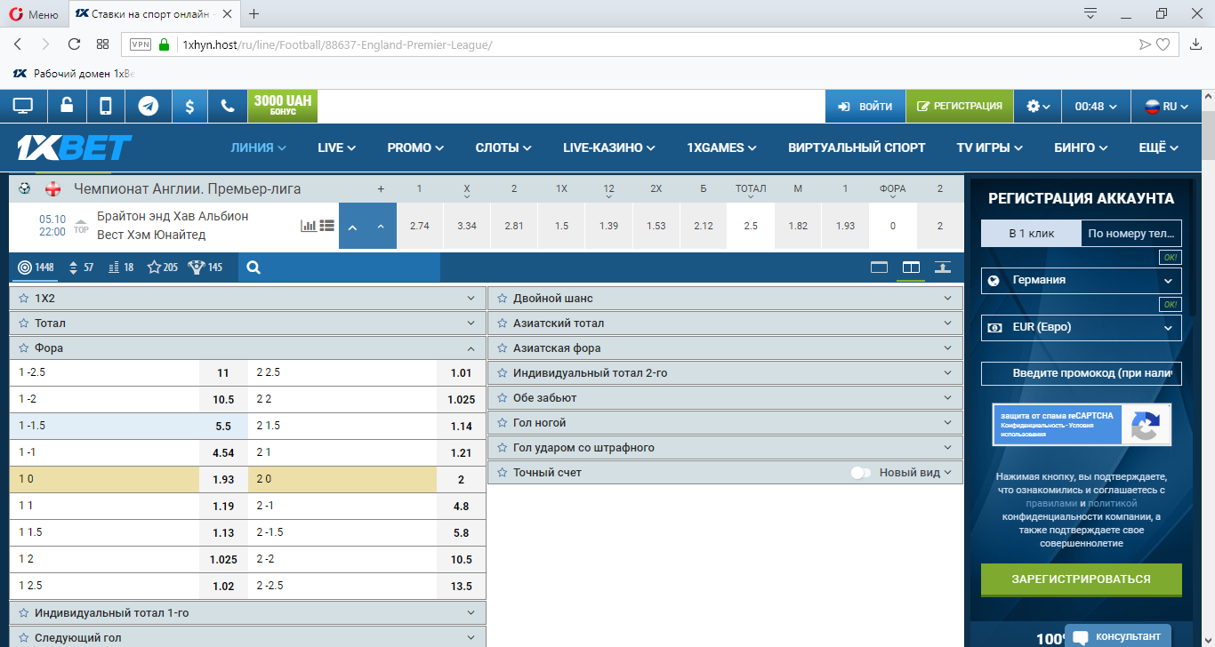Select handicap 1 0 odds 1.93
1215x647 pixels.
click(223, 479)
